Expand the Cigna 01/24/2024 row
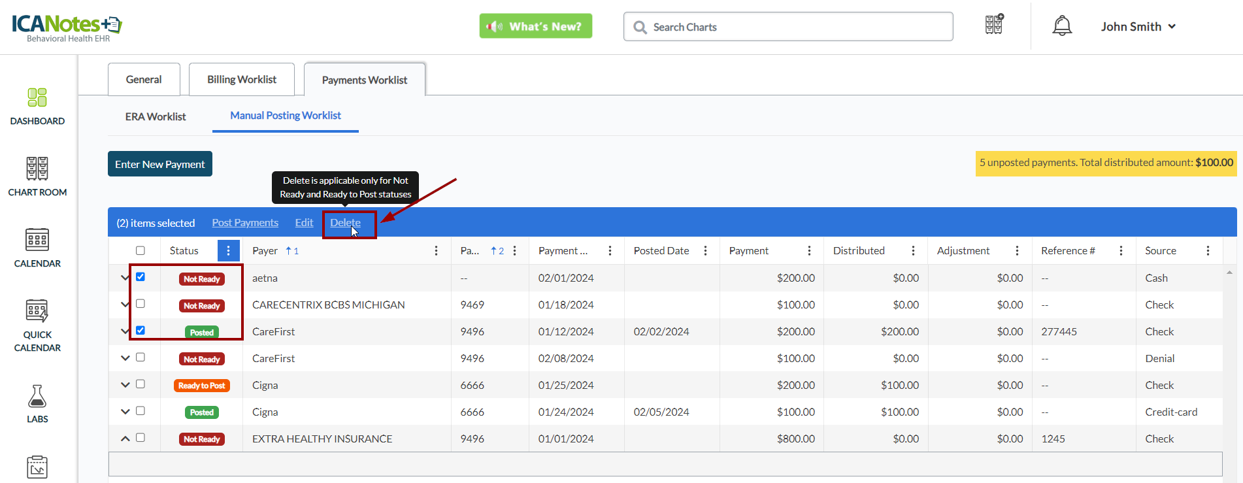This screenshot has width=1243, height=483. (x=125, y=412)
